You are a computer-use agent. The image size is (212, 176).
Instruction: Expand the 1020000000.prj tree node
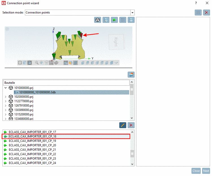pyautogui.click(x=6, y=97)
